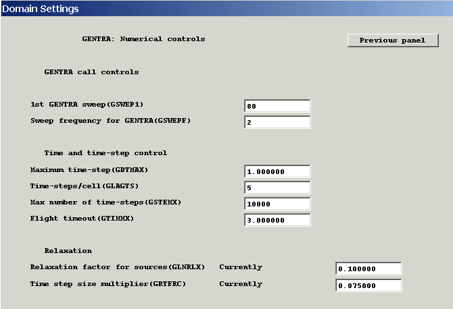Click 'Currently' beside Relaxation factor for sources
The width and height of the screenshot is (453, 309).
point(241,267)
